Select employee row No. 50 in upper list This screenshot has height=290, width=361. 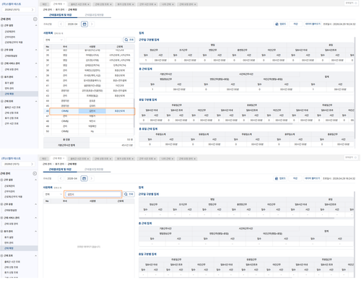(89, 131)
